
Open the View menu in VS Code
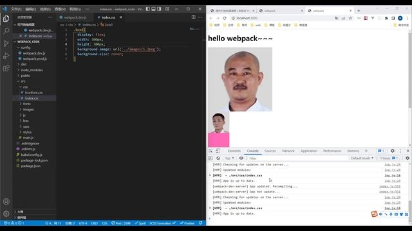point(60,9)
